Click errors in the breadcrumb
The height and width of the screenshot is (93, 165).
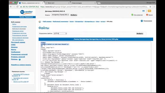[103, 21]
